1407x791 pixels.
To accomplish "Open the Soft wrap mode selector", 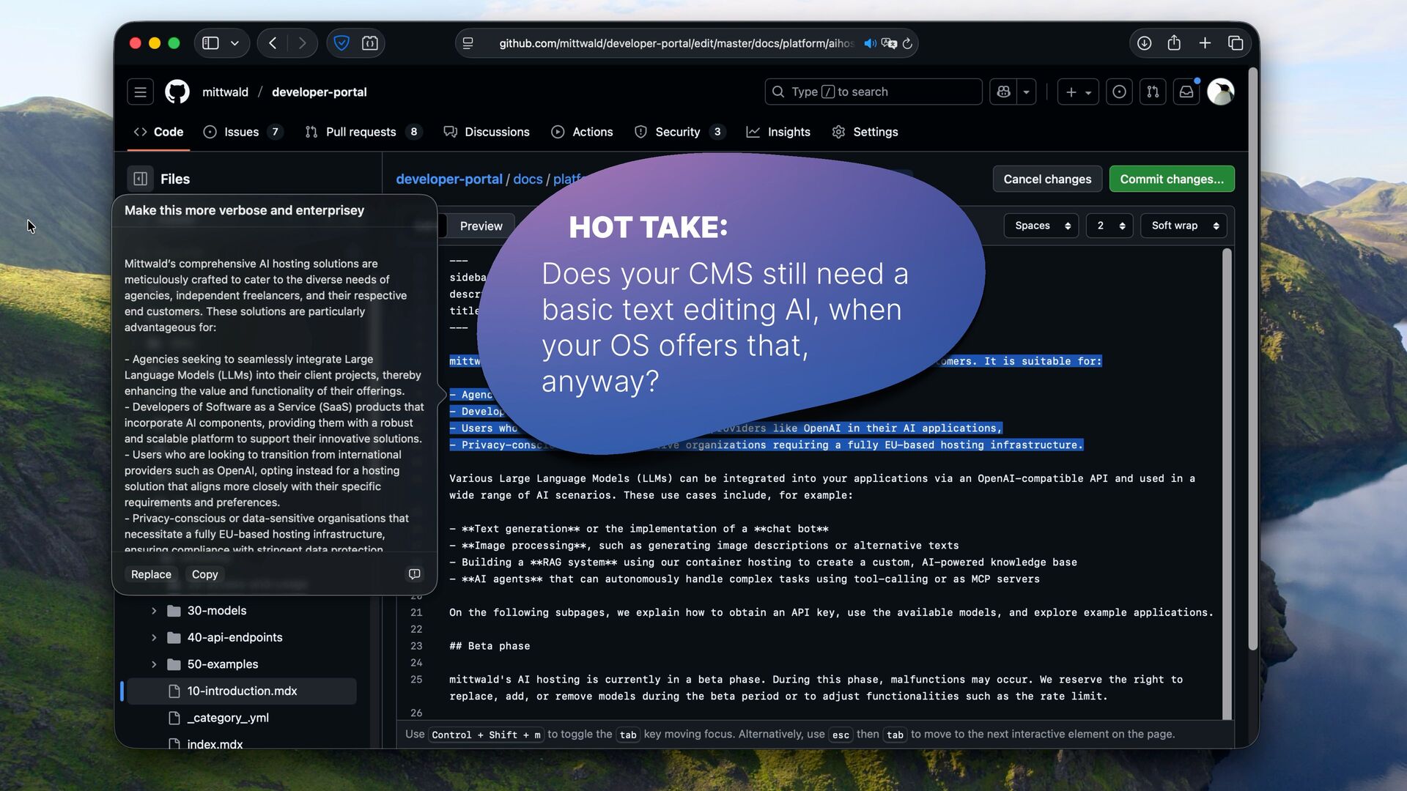I will (1183, 226).
